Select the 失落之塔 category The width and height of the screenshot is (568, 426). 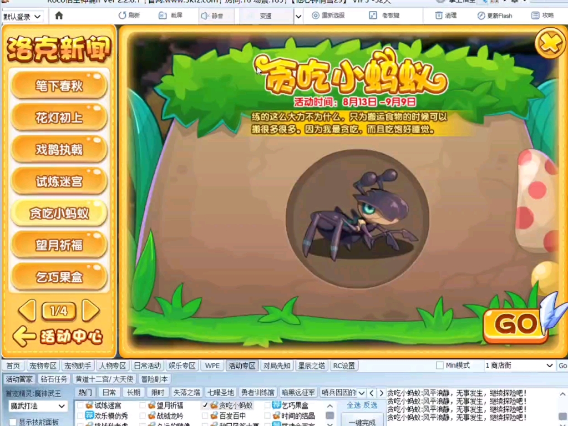click(x=186, y=393)
